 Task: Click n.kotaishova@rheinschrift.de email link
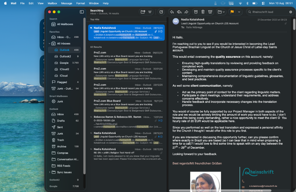pyautogui.click(x=263, y=186)
